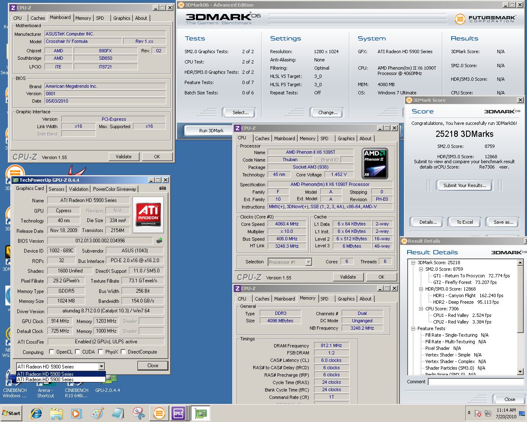Click the GPU-Z screenshot camera icon

(163, 188)
